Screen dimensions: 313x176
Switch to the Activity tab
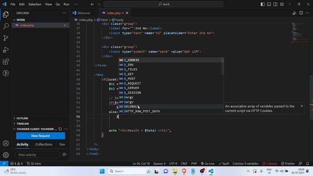22,144
